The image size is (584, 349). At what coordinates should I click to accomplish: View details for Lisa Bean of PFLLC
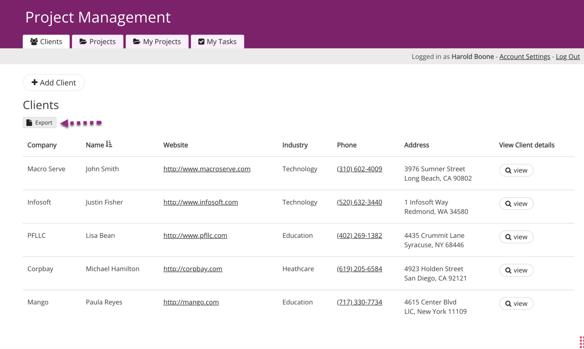click(516, 237)
